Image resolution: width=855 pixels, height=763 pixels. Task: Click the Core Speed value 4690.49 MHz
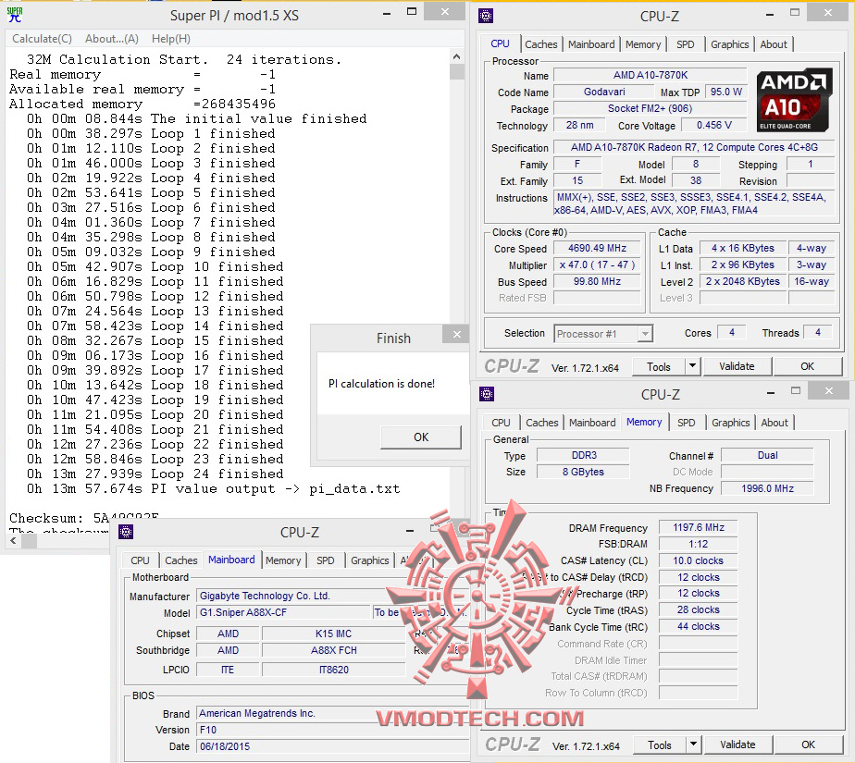pyautogui.click(x=597, y=249)
